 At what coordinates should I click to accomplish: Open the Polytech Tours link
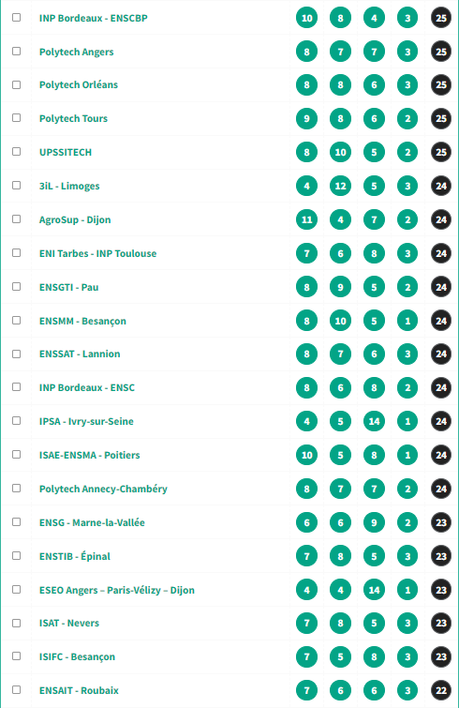point(73,119)
